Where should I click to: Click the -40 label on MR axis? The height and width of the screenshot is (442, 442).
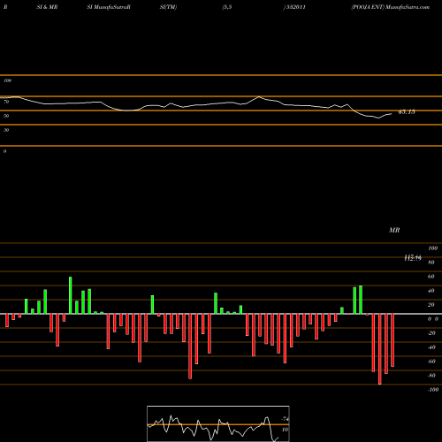431,347
